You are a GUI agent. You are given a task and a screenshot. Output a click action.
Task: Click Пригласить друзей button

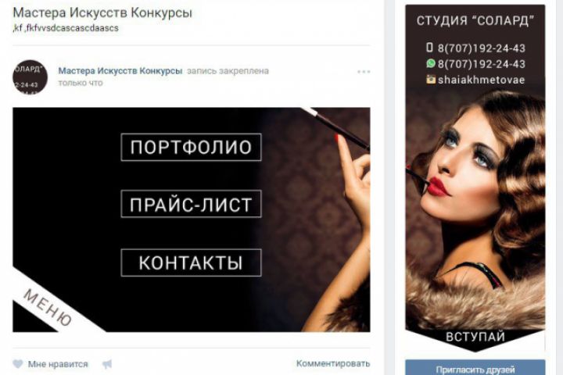tap(475, 368)
